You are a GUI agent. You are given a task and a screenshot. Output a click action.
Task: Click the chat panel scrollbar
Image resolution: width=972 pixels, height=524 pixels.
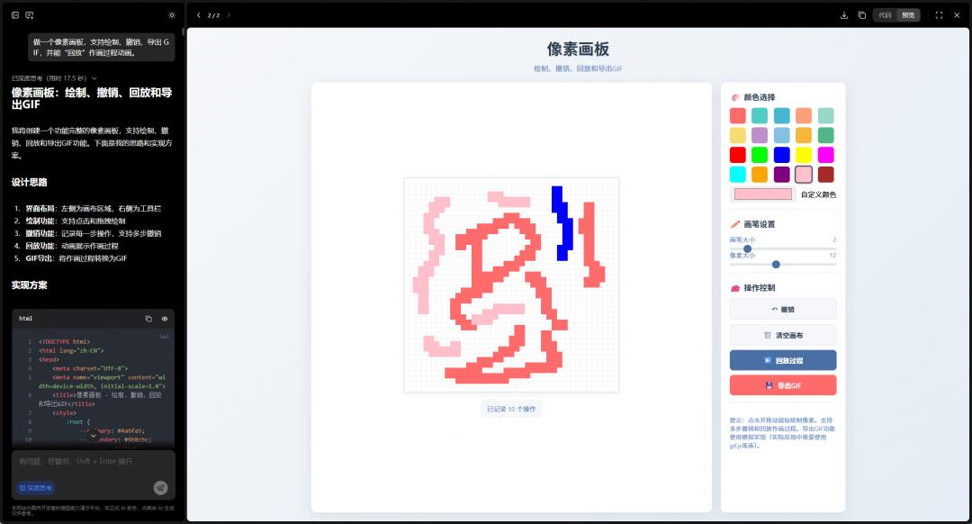pyautogui.click(x=184, y=32)
